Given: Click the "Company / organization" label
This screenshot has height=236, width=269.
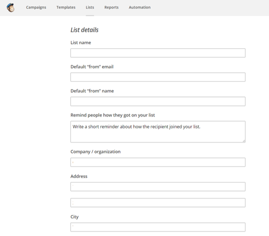Looking at the screenshot, I should click(x=95, y=152).
